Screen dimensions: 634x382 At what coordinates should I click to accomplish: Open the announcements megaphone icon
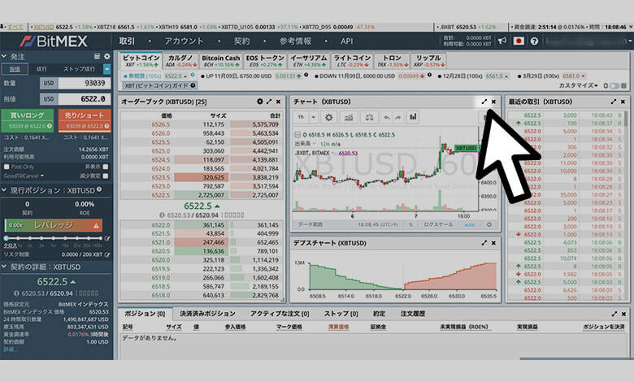(502, 41)
